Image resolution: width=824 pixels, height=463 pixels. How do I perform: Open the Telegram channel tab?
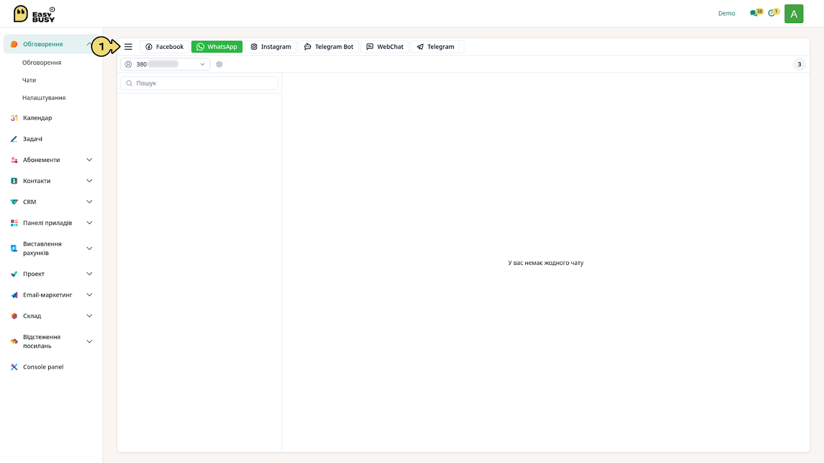[435, 47]
